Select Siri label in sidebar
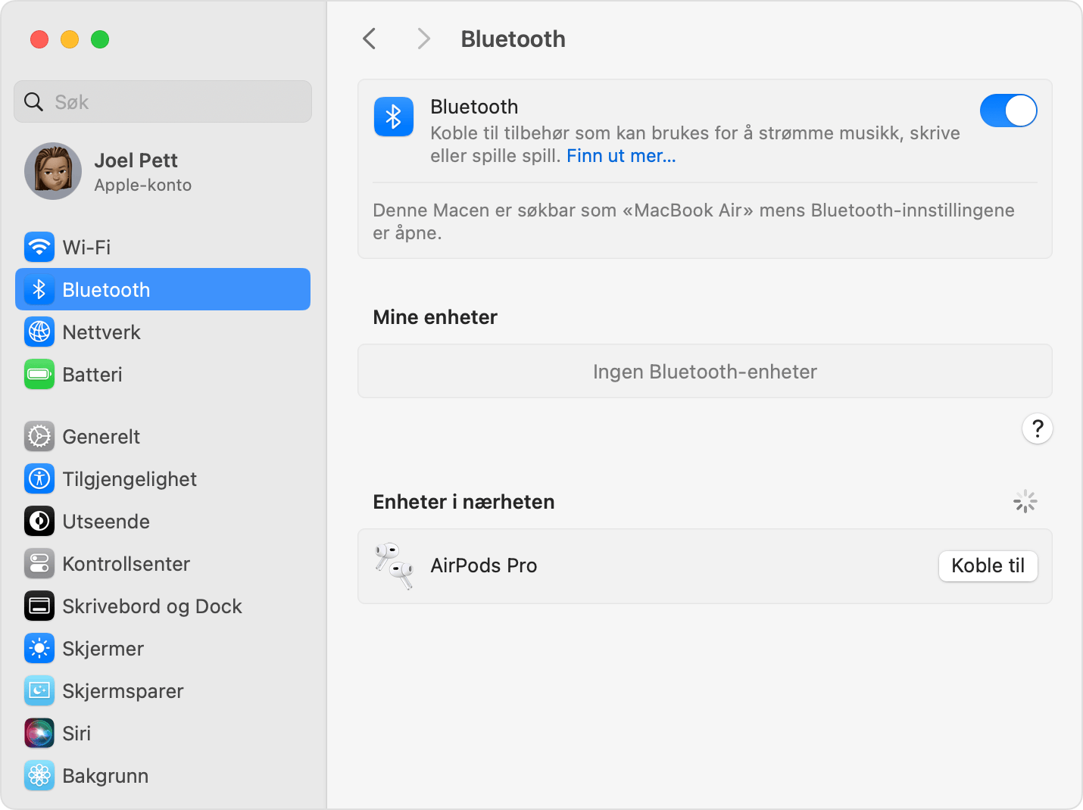Viewport: 1083px width, 810px height. [x=76, y=733]
